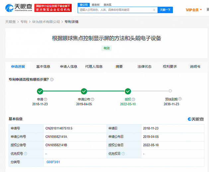Switch to the 基本信息 tab
Screen dimensions: 209x172
pyautogui.click(x=43, y=67)
